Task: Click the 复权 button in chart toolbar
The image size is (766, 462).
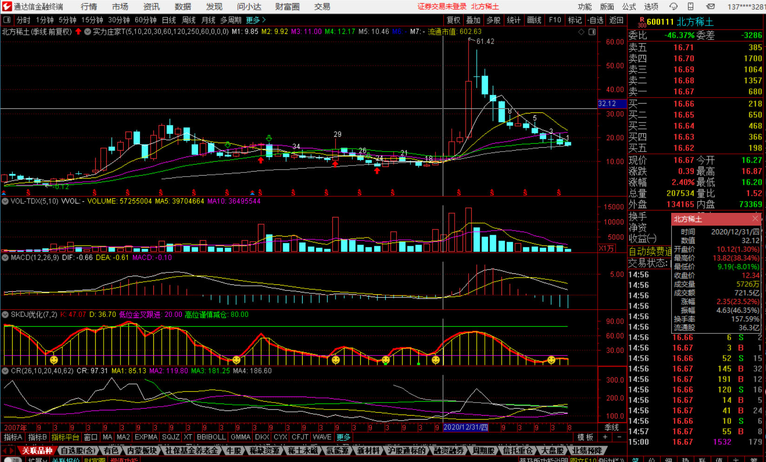Action: (453, 20)
